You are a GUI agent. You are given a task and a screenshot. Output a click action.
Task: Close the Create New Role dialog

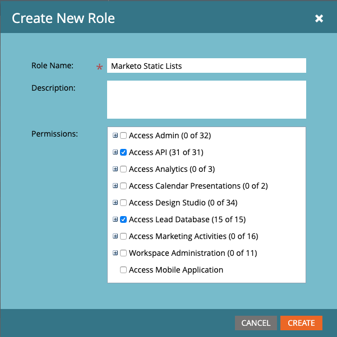tap(319, 18)
